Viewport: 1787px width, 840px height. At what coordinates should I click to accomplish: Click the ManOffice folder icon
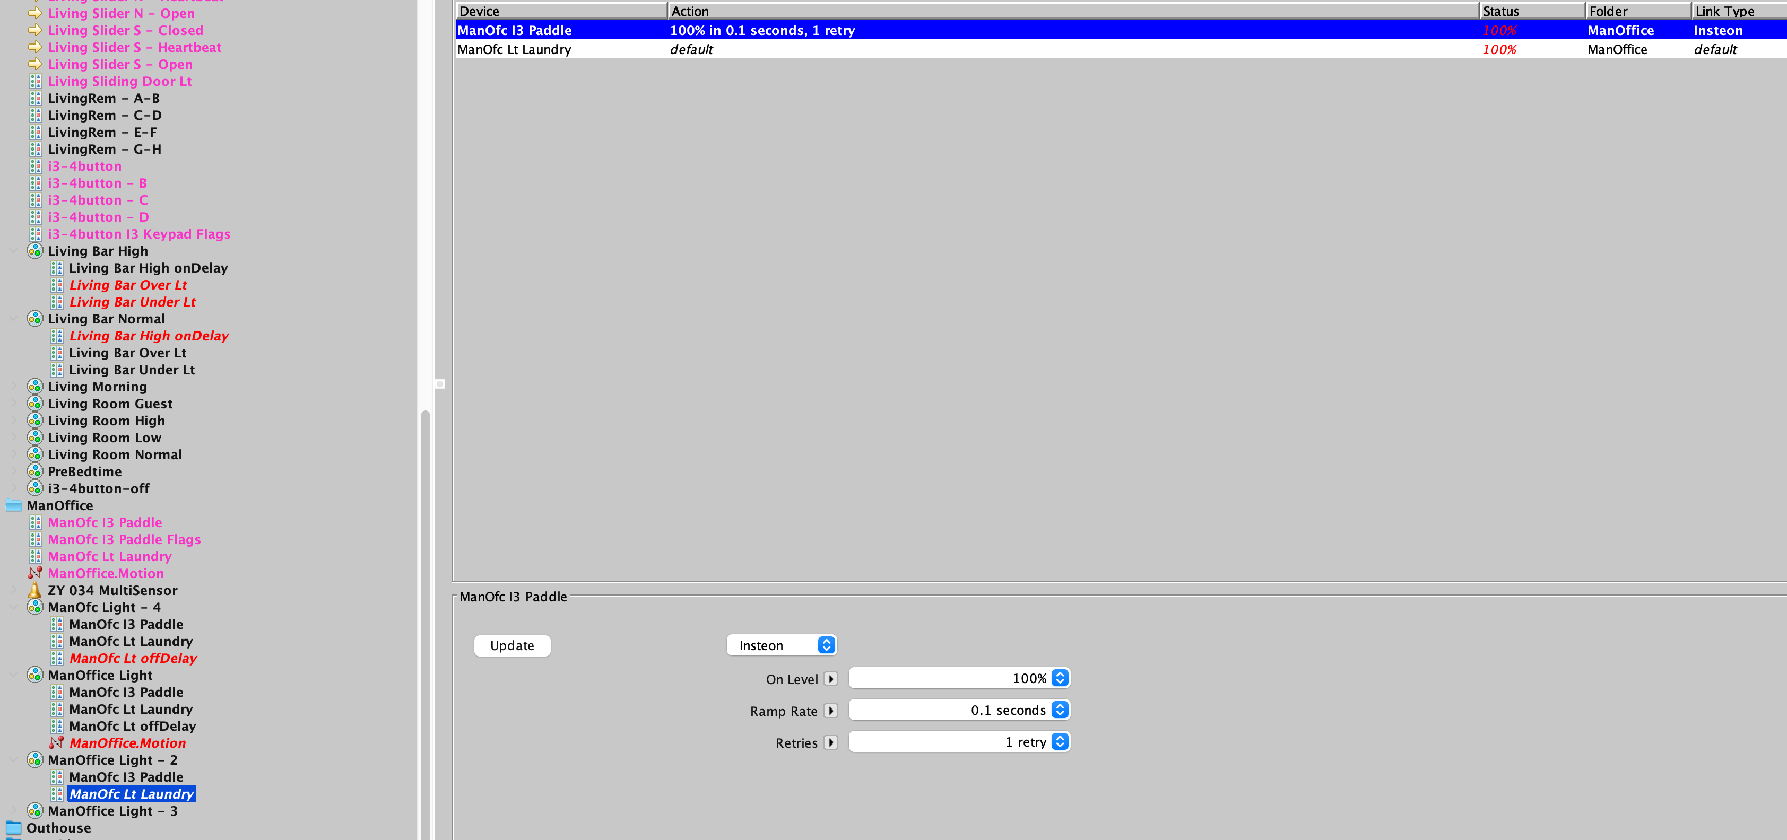click(x=14, y=506)
